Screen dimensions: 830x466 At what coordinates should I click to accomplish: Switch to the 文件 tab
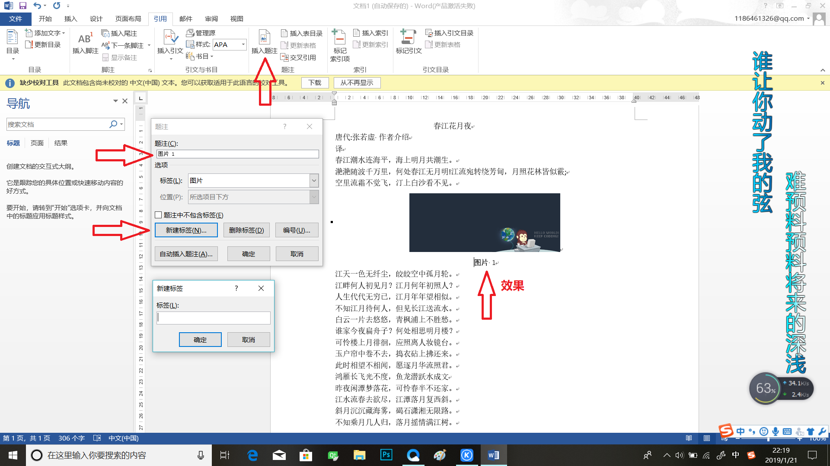pyautogui.click(x=16, y=19)
